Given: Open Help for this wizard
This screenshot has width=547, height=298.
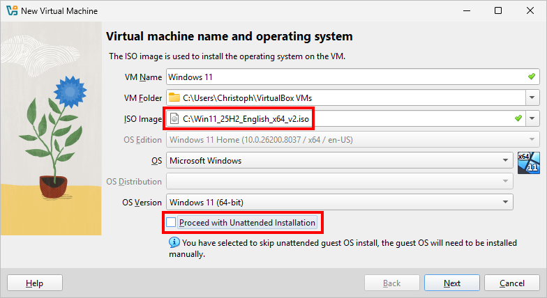Looking at the screenshot, I should click(x=35, y=283).
